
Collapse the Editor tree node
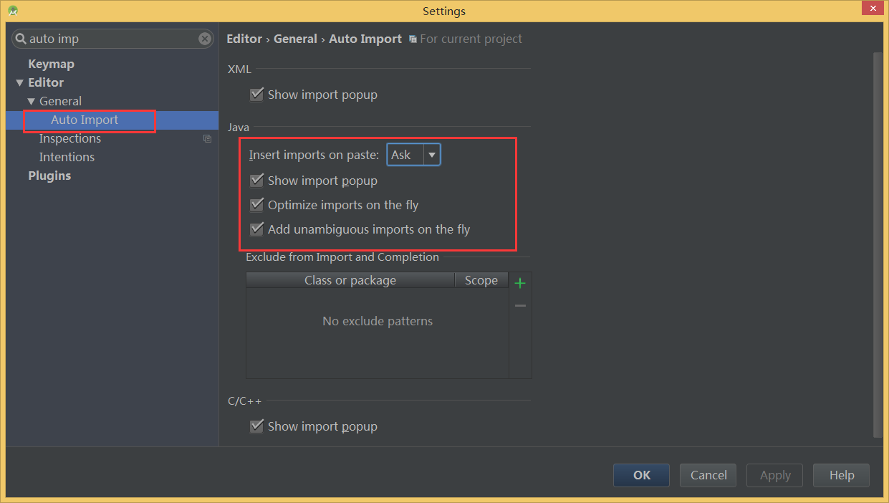pyautogui.click(x=19, y=83)
